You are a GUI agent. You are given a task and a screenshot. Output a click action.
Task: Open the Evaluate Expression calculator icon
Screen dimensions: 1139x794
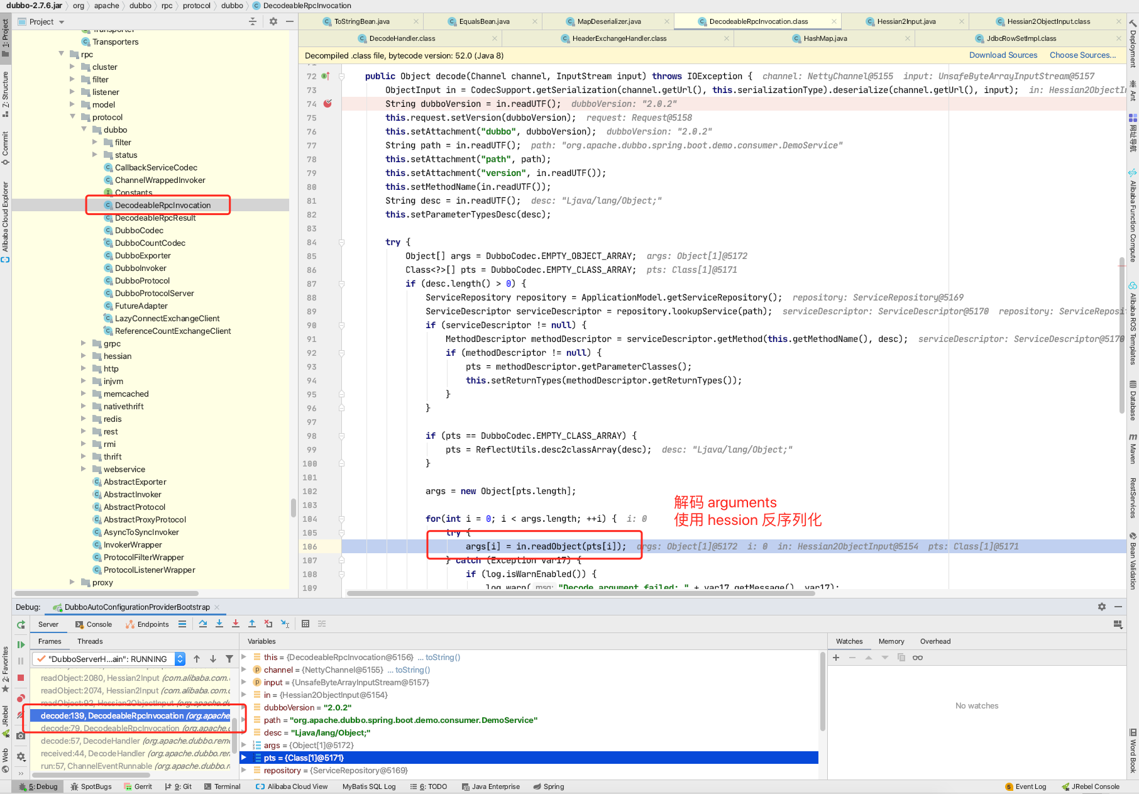click(x=305, y=624)
